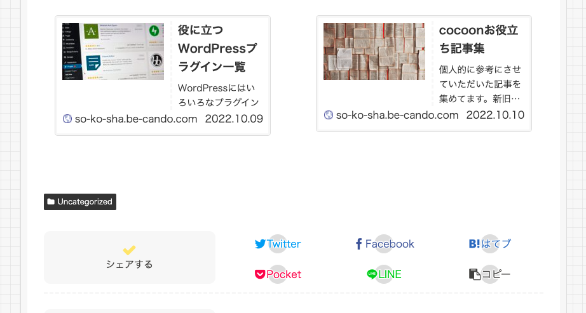
Task: Open the books thumbnail on the cocoon card
Action: pos(374,51)
